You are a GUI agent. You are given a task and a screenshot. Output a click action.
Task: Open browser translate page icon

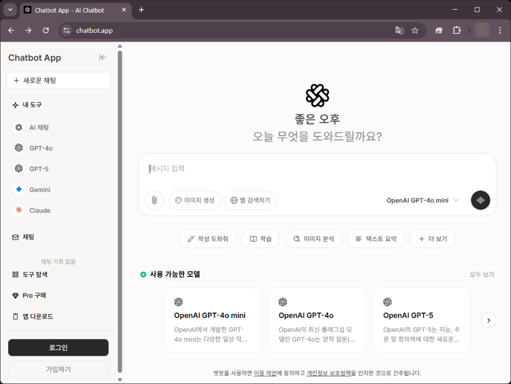coord(399,31)
